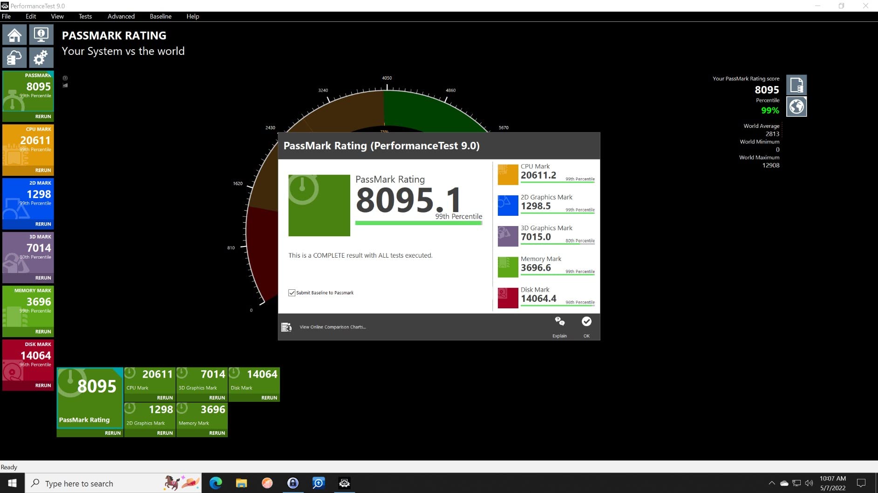The height and width of the screenshot is (493, 878).
Task: Click the green PassMark Rating percentile bar
Action: 418,223
